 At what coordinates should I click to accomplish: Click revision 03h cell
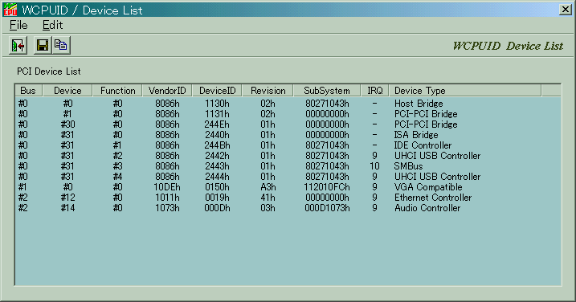[268, 208]
